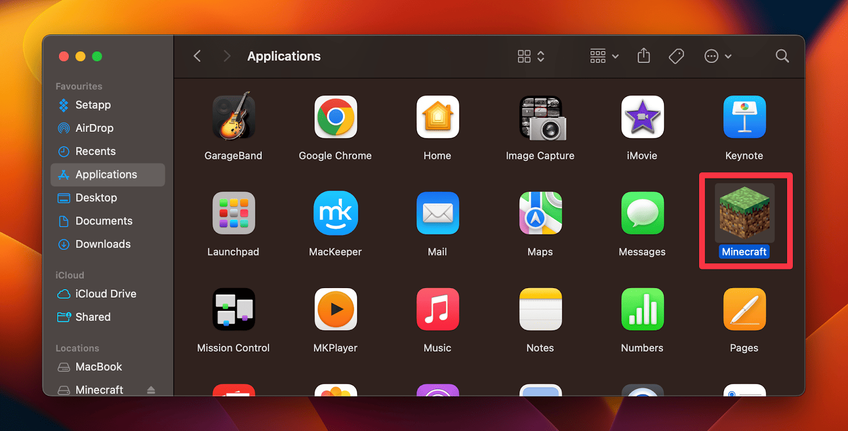Click the Image Capture file name label
This screenshot has width=848, height=431.
pos(540,156)
